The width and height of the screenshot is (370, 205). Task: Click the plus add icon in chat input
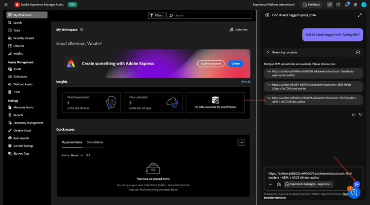(x=270, y=184)
